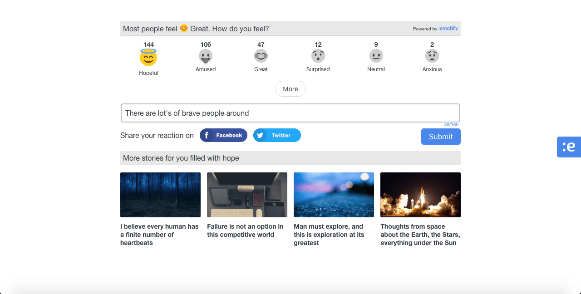Expand more emoji reactions with More
The height and width of the screenshot is (294, 581).
point(290,88)
